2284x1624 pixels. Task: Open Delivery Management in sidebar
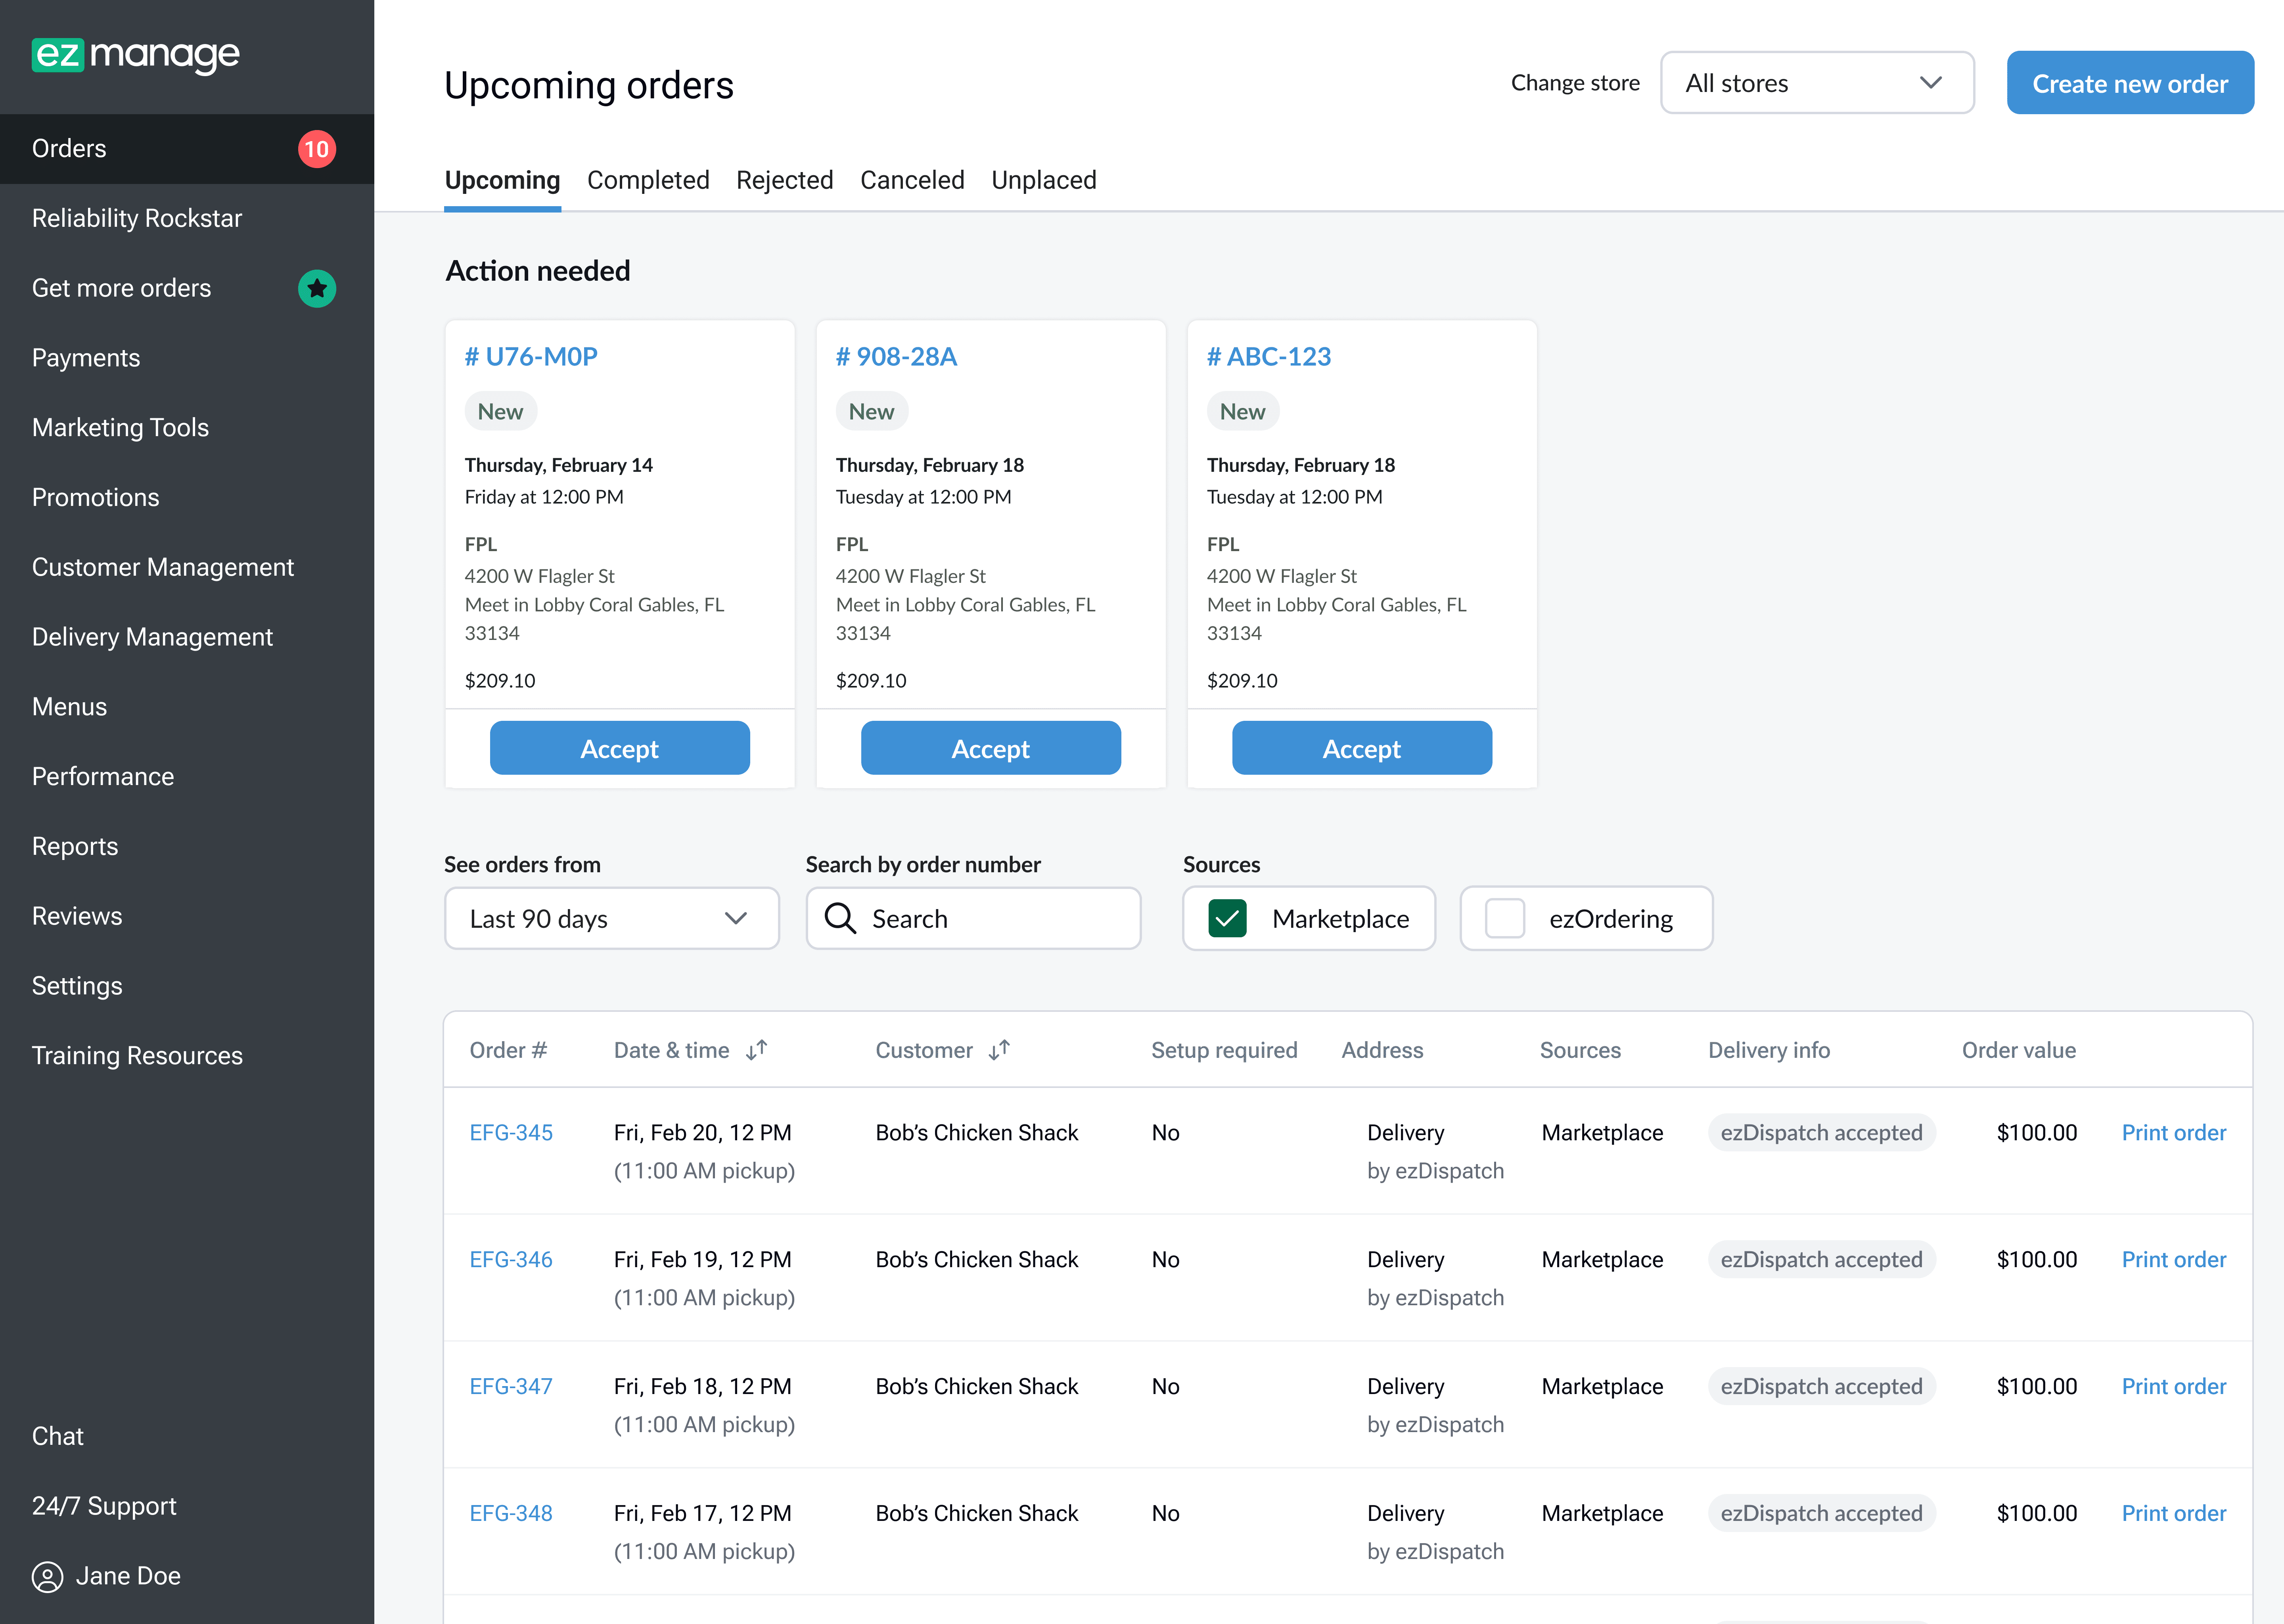point(152,637)
